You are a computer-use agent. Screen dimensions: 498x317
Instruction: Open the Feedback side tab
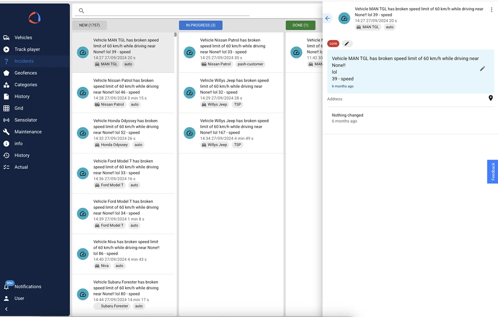click(492, 172)
